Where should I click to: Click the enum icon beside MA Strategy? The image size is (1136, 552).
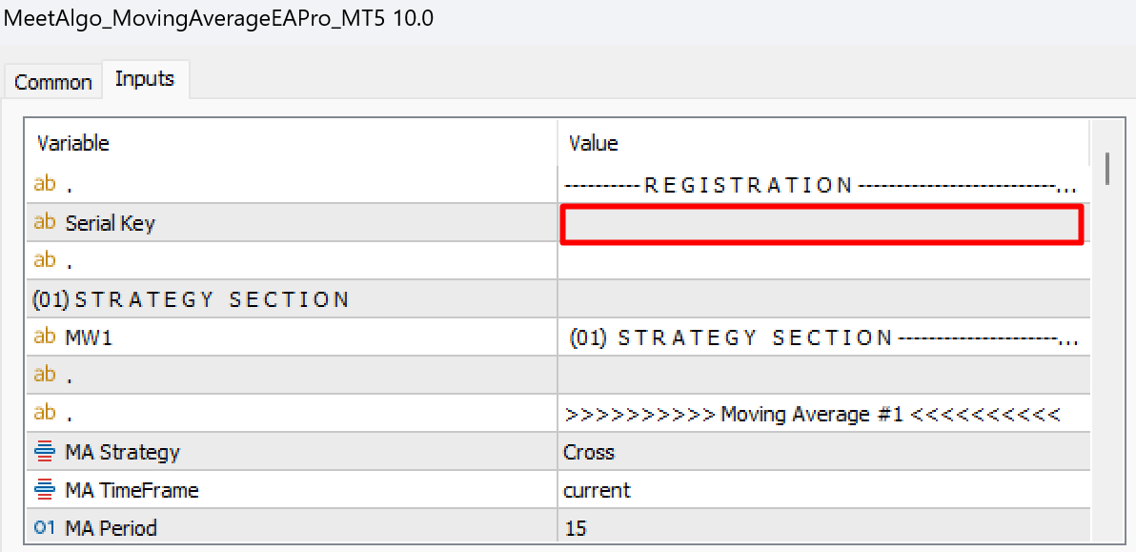point(44,452)
